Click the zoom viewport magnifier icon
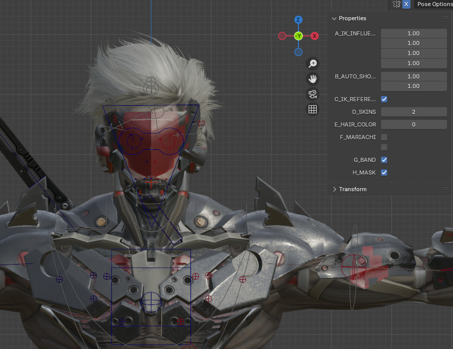This screenshot has height=349, width=453. coord(313,63)
